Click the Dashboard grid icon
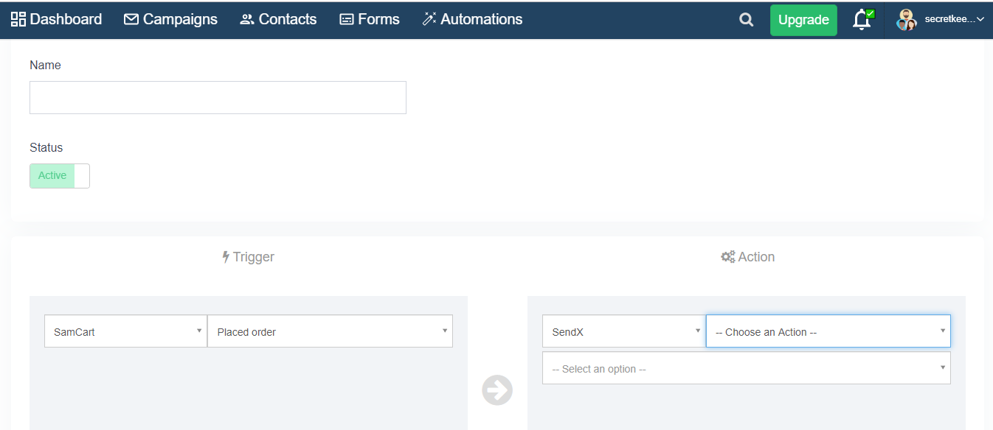Image resolution: width=993 pixels, height=430 pixels. tap(18, 19)
